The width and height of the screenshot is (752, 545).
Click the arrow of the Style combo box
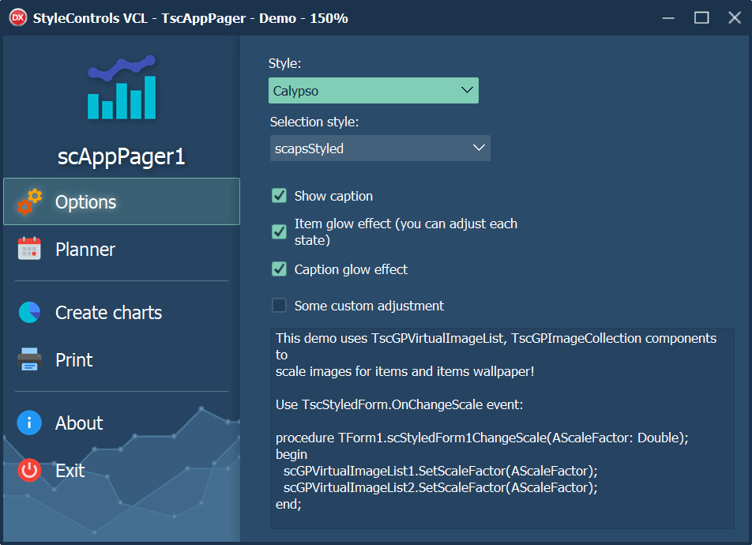tap(467, 90)
